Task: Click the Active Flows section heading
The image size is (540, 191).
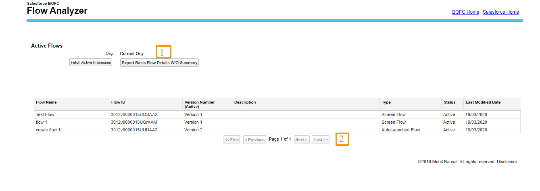Action: (47, 46)
